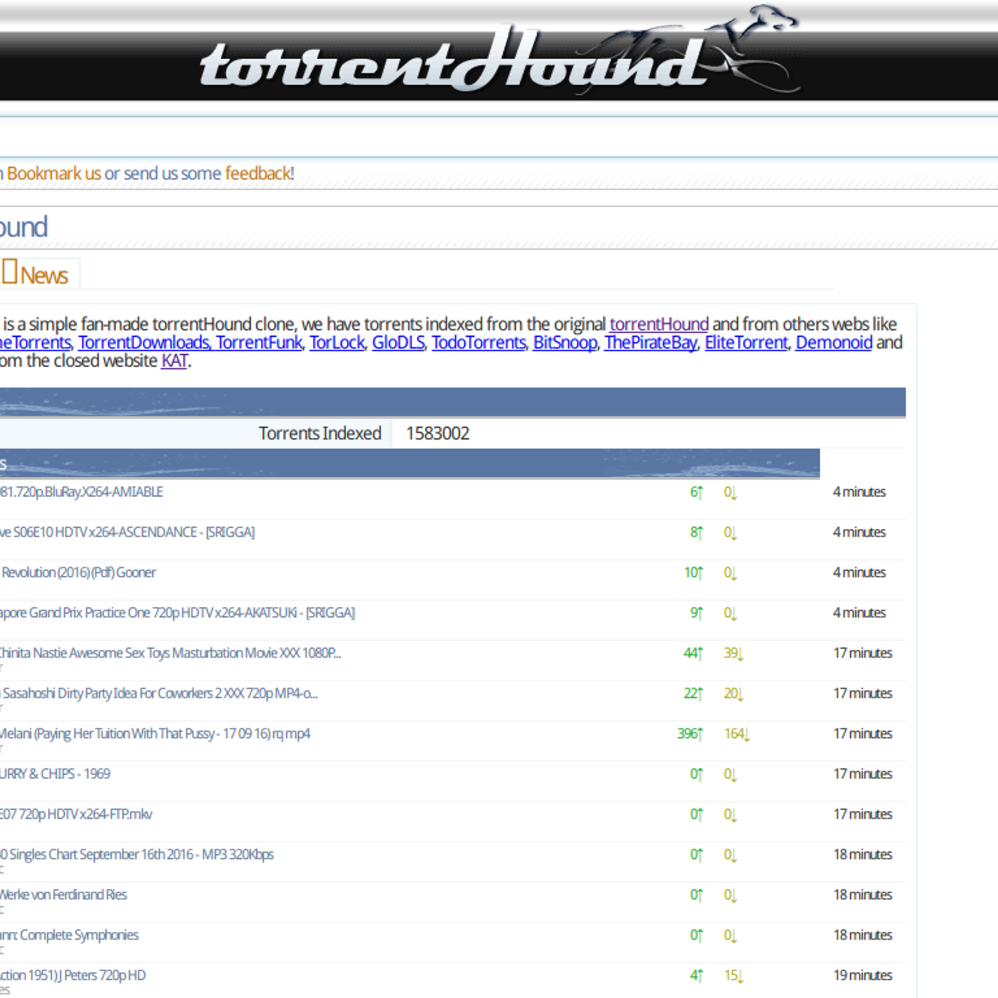Open the CURRY & CHIPS - 1969 torrent
This screenshot has height=998, width=998.
pos(55,774)
